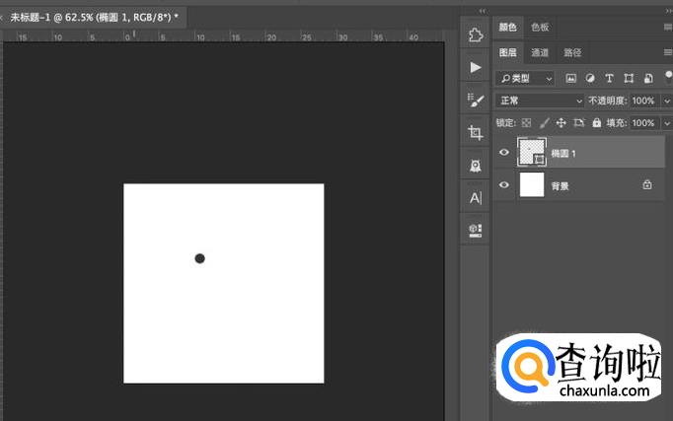Click the Character panel icon
Image resolution: width=673 pixels, height=421 pixels.
[476, 197]
